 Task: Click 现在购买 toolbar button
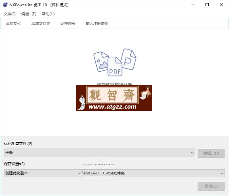(68, 23)
